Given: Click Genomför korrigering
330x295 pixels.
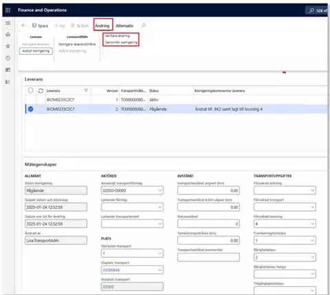Looking at the screenshot, I should click(121, 43).
